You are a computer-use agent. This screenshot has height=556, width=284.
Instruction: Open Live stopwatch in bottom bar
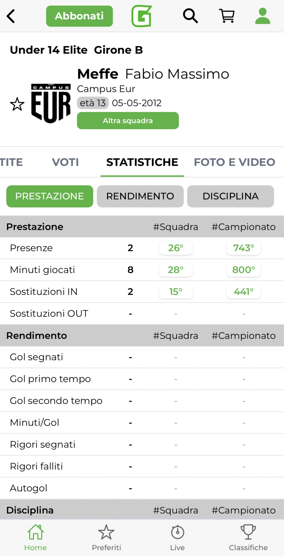click(177, 537)
